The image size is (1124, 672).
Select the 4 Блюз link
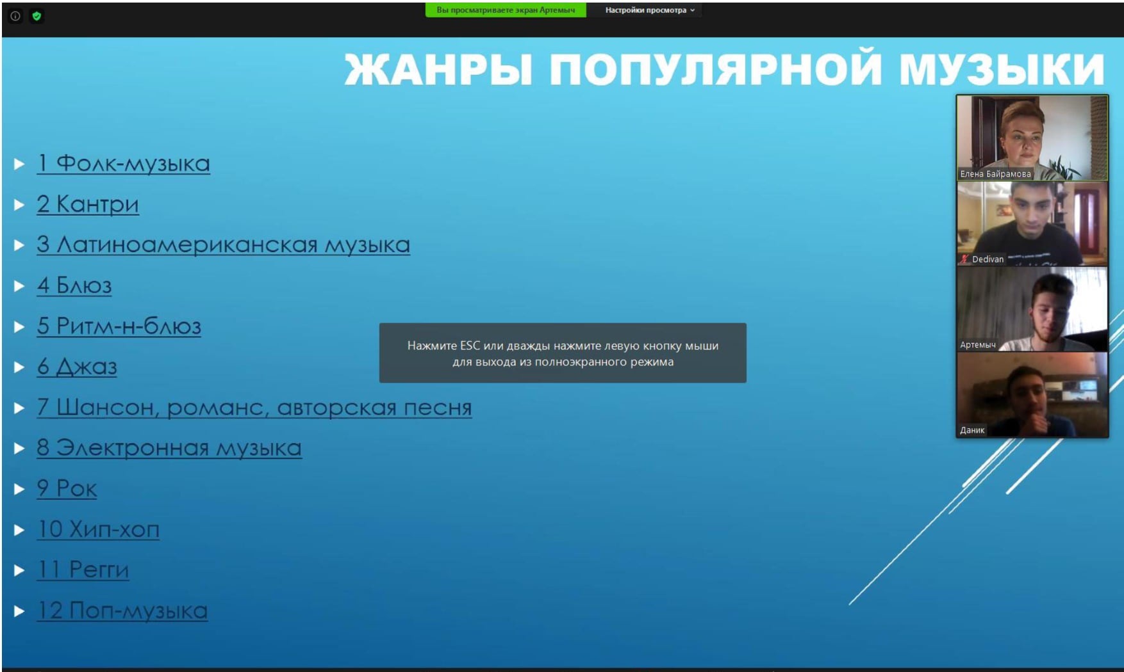pos(74,285)
